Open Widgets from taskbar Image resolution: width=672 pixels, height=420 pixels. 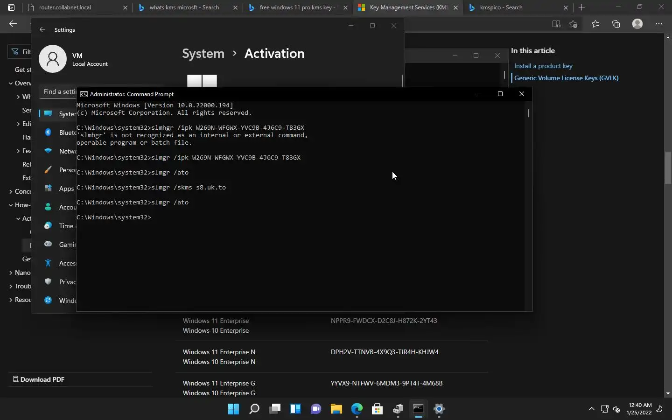tap(295, 409)
